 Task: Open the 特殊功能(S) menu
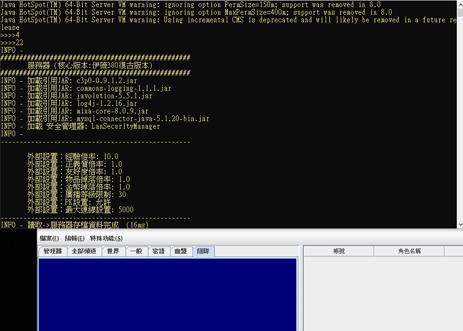click(x=106, y=238)
